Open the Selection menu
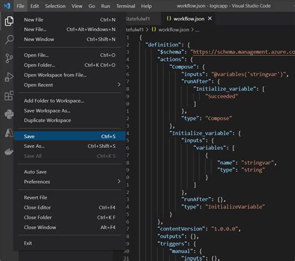Screen dimensions: 295x261 click(55, 6)
